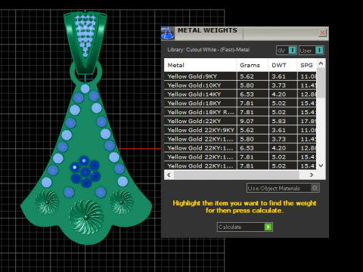Click the horizontal scroll left arrow

(x=169, y=175)
